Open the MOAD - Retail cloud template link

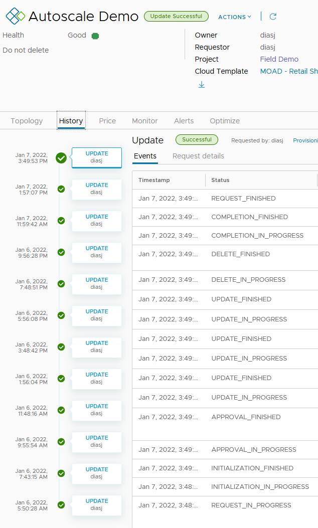[x=288, y=71]
